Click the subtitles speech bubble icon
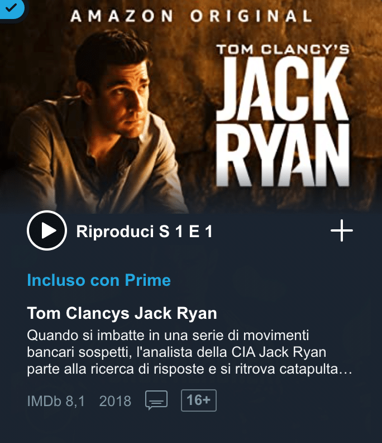The height and width of the screenshot is (443, 382). 156,400
